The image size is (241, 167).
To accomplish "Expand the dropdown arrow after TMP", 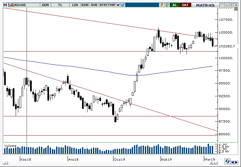I will click(x=118, y=5).
